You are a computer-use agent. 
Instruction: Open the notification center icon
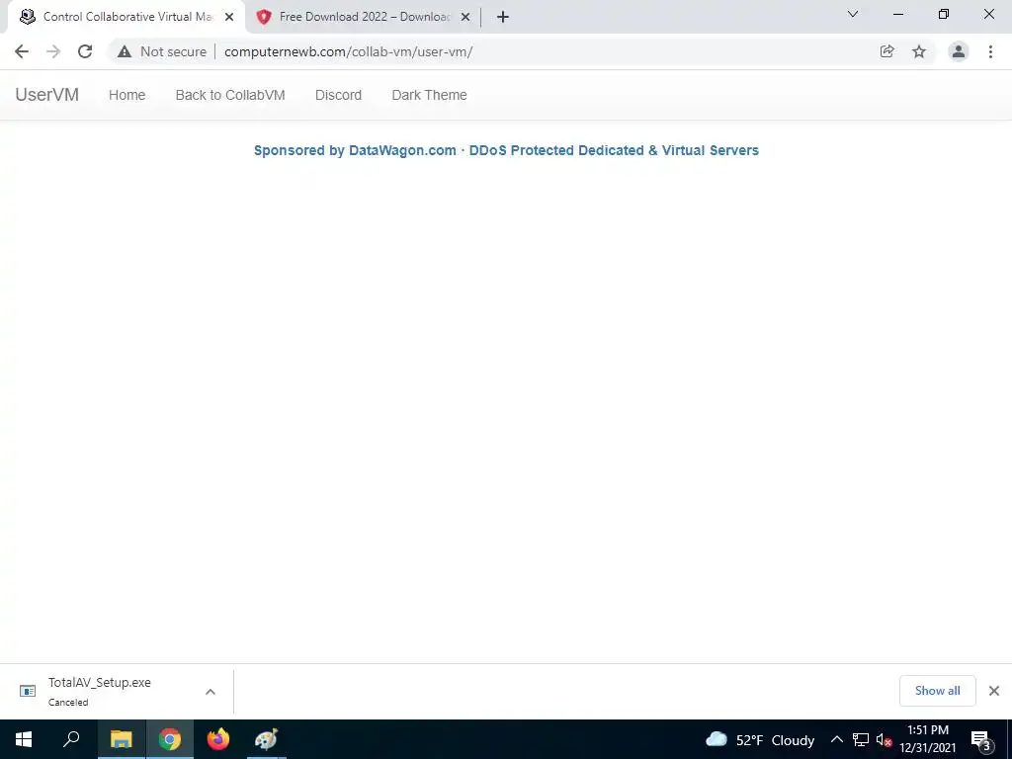[x=980, y=740]
